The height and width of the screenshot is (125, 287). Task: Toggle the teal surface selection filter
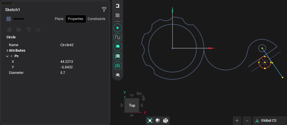118,47
